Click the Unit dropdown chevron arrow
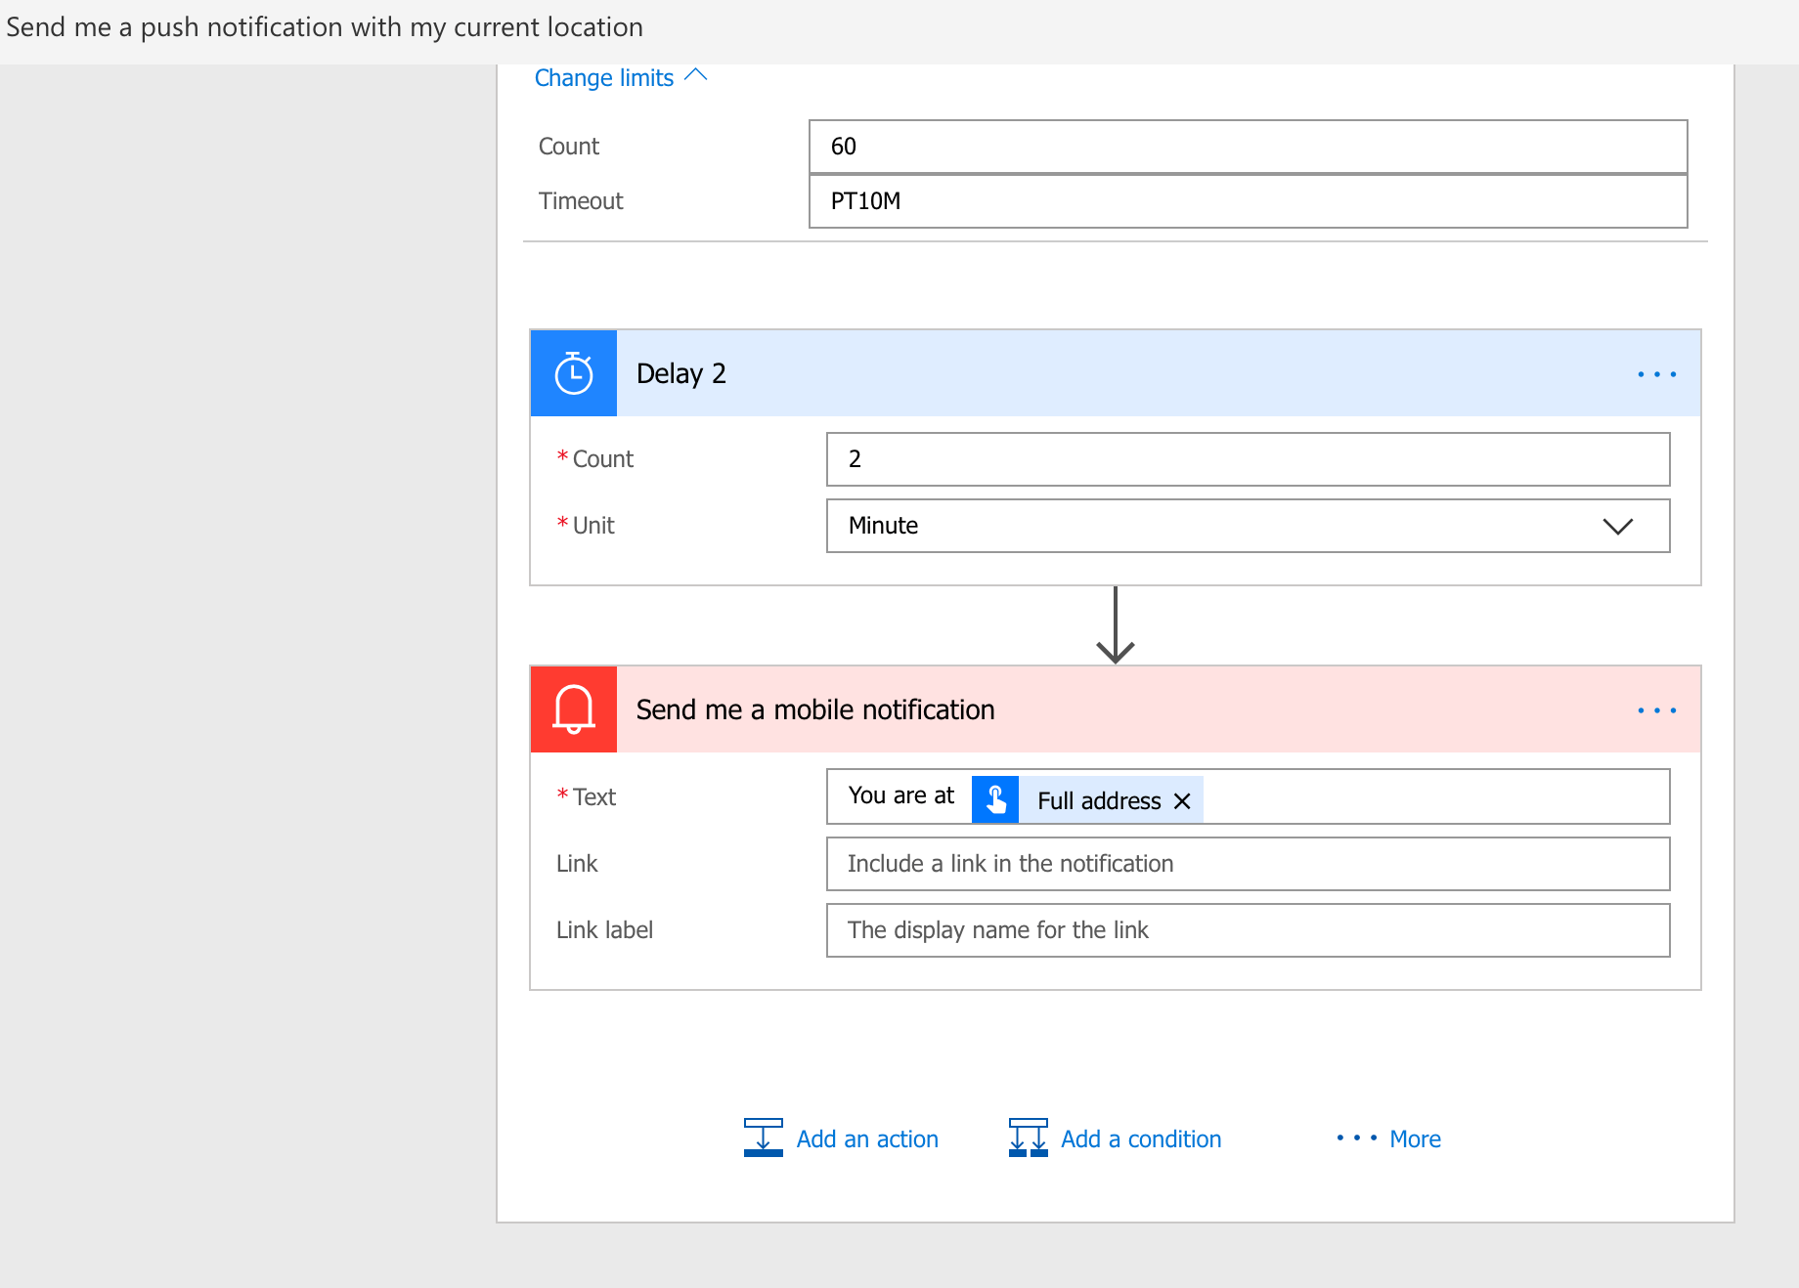Screen dimensions: 1799x1288 coord(1618,527)
